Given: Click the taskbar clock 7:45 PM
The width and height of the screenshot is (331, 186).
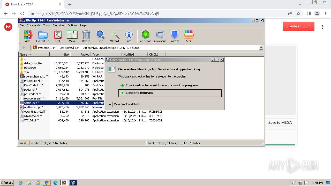Looking at the screenshot, I should [318, 183].
